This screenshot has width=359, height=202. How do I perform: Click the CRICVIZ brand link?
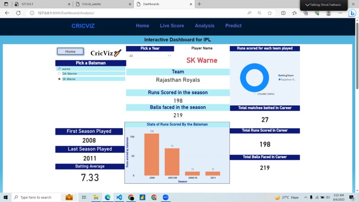[83, 26]
